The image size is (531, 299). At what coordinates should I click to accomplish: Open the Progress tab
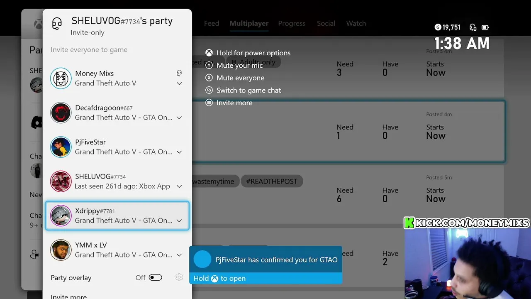(292, 23)
